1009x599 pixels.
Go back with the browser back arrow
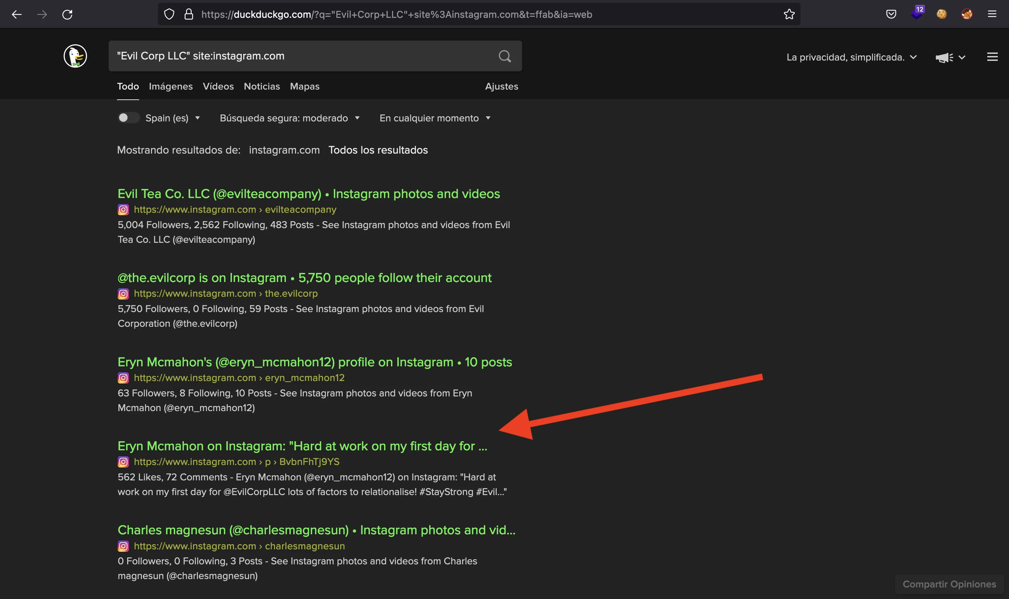coord(16,15)
